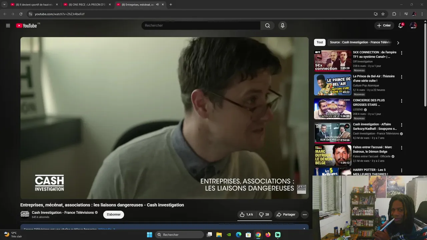Open the Marc Dutroux thumbnail
The height and width of the screenshot is (240, 427).
333,155
